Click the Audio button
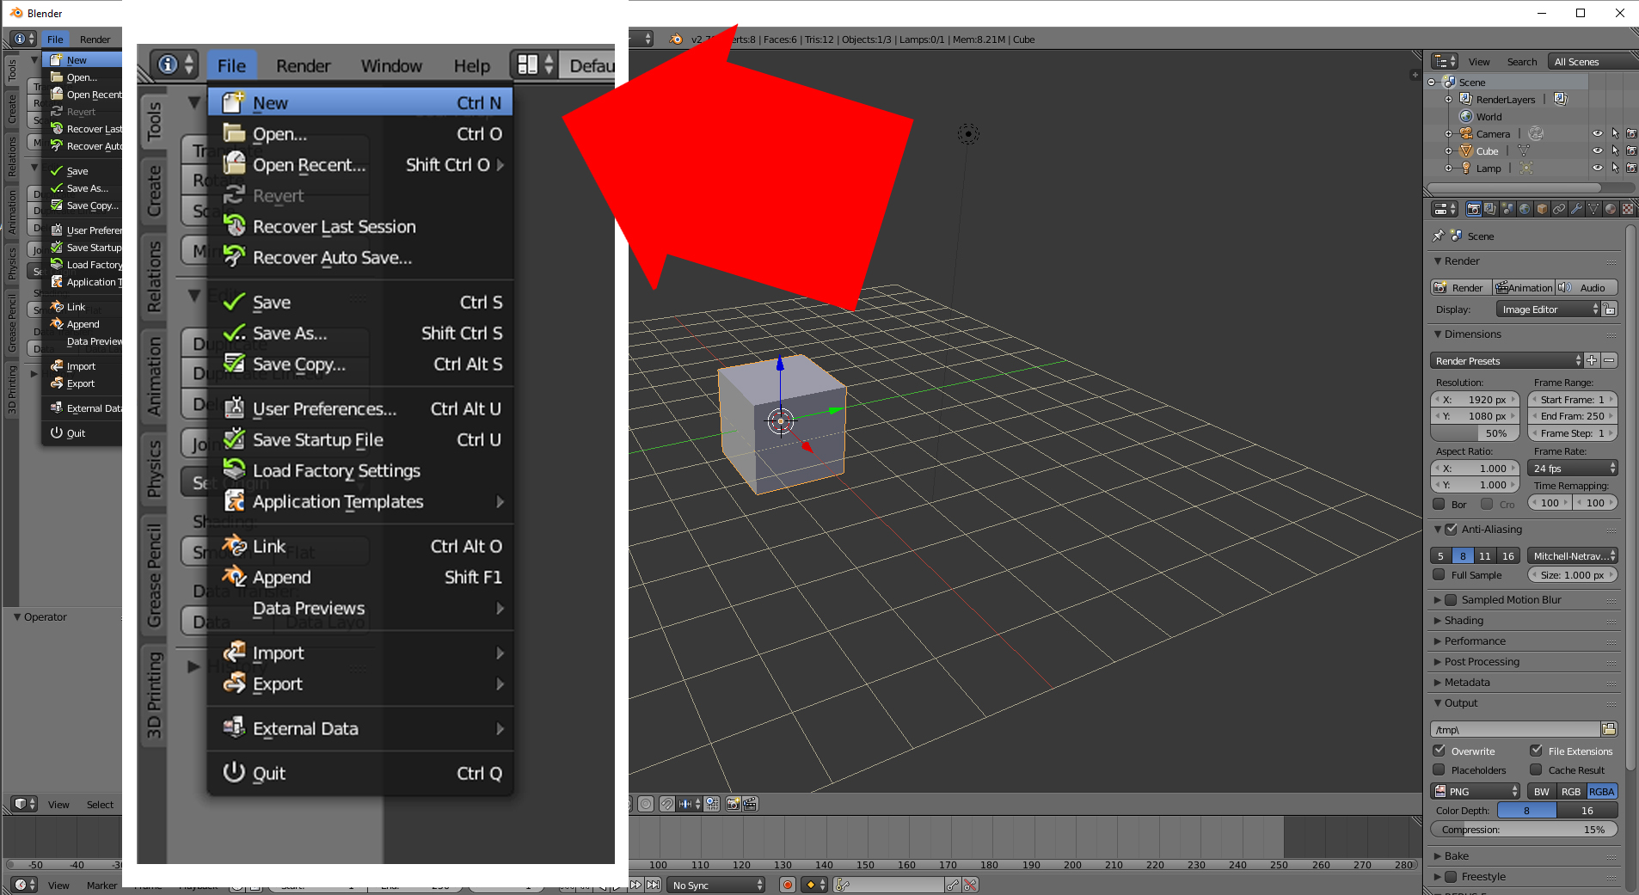Viewport: 1639px width, 895px height. (1587, 287)
